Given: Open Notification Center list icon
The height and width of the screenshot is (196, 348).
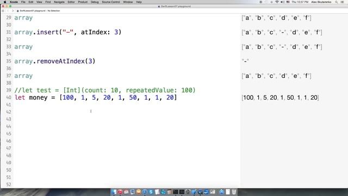Looking at the screenshot, I should pyautogui.click(x=342, y=2).
